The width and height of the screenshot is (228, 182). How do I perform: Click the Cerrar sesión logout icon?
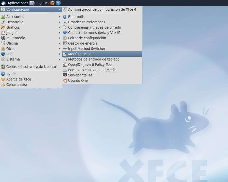(3, 85)
